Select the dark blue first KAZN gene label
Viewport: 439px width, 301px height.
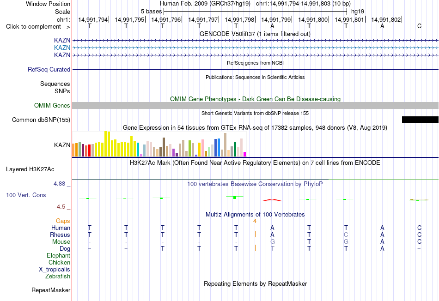[62, 40]
